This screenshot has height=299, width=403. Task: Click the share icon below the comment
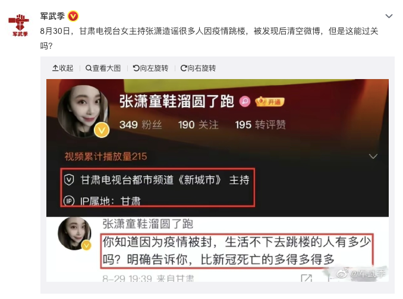tap(306, 278)
